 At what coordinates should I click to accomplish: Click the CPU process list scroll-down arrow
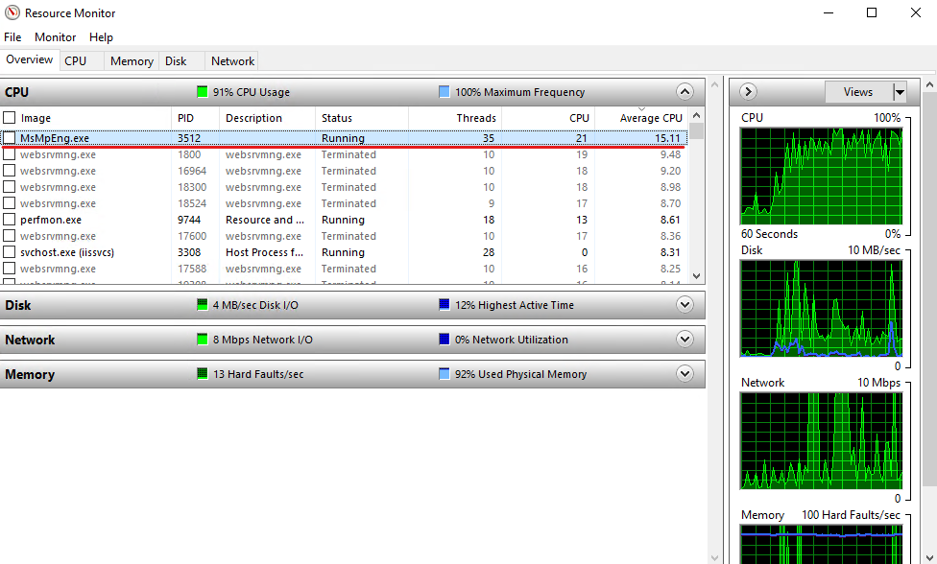click(696, 275)
